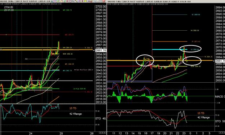Click the Next Mid Point level label
The height and width of the screenshot is (135, 225).
(84, 70)
